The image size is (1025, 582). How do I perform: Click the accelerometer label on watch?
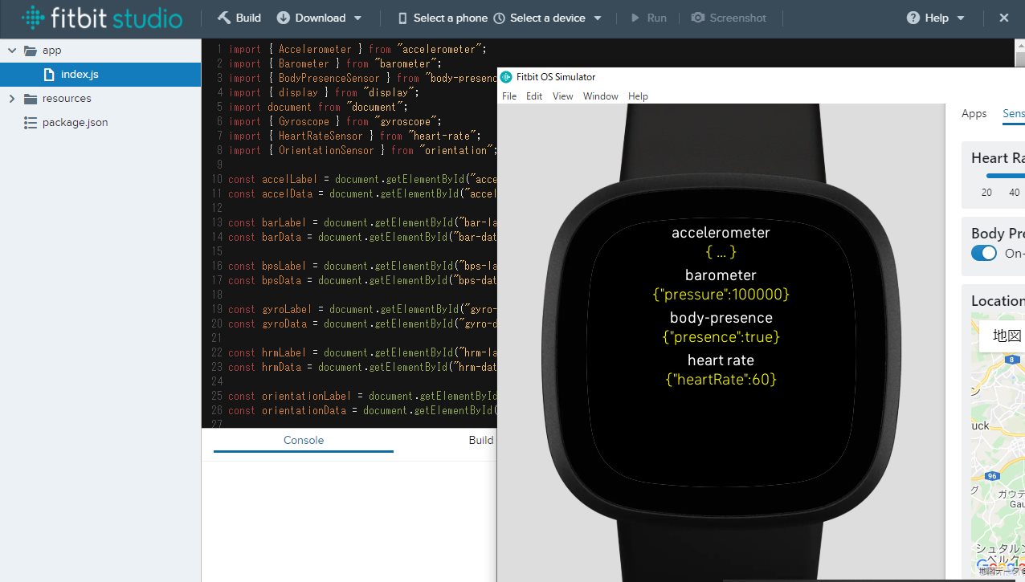721,233
